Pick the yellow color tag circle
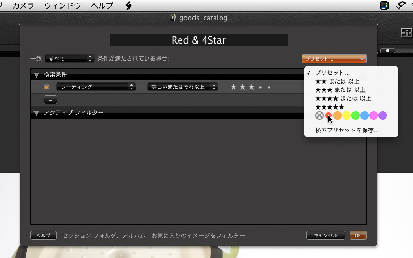Viewport: 413px width, 258px height. pyautogui.click(x=347, y=115)
